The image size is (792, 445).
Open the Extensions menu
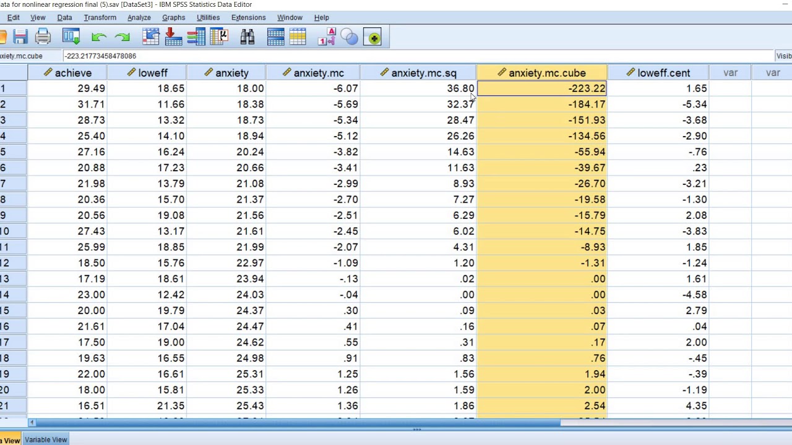[249, 17]
